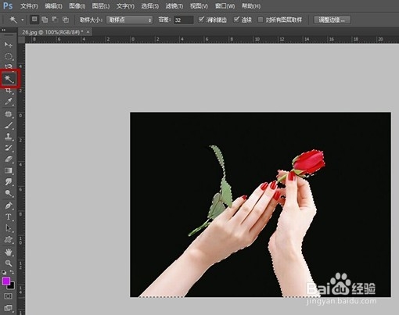Open the purple foreground color swatch

pyautogui.click(x=5, y=281)
